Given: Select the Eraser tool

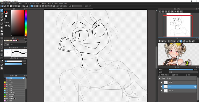Looking at the screenshot, I should (2, 13).
